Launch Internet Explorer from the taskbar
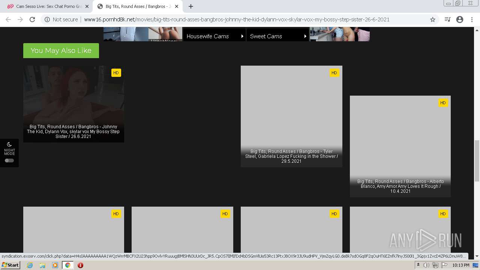Image resolution: width=480 pixels, height=270 pixels. coord(30,265)
